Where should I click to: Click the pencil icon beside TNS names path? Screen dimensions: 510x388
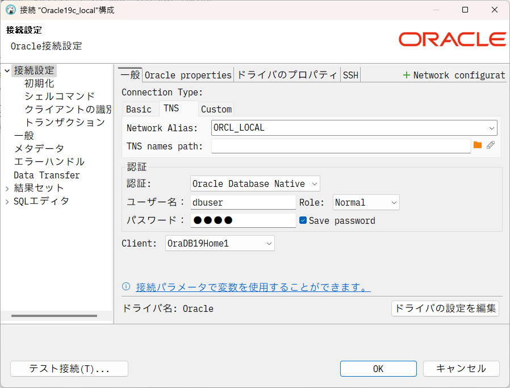491,146
